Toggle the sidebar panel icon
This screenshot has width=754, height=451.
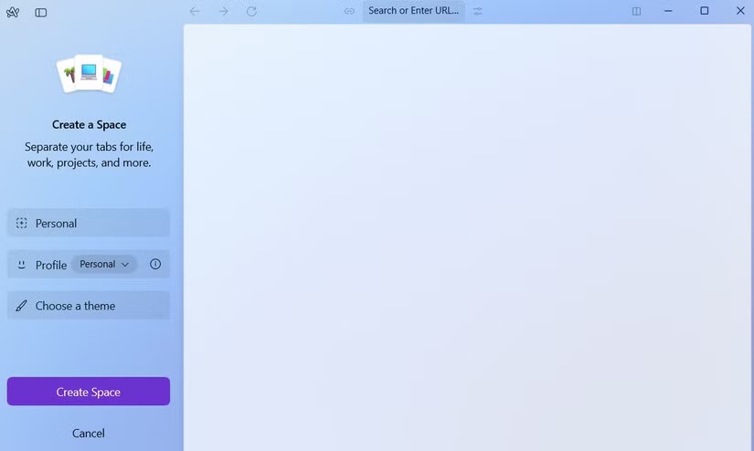[41, 12]
